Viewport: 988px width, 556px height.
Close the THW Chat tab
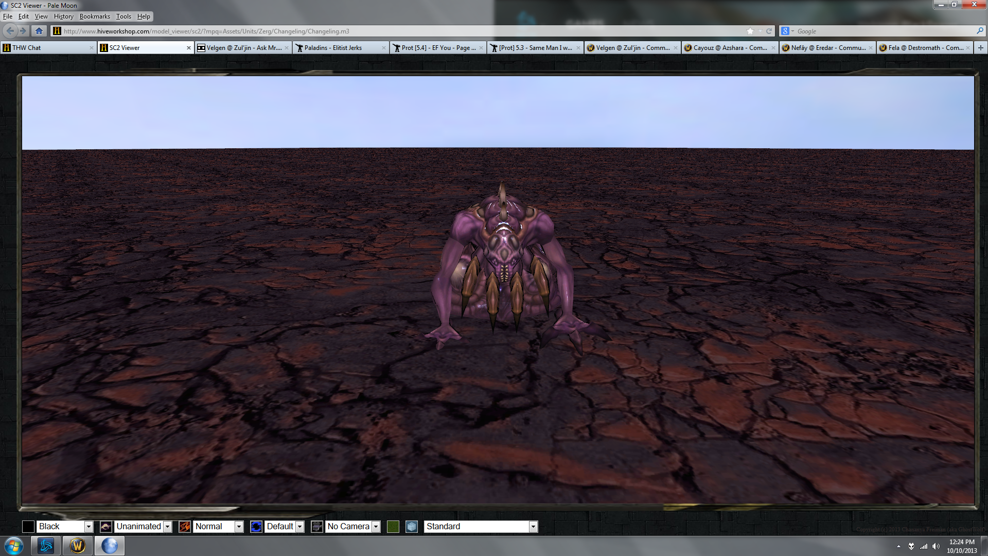(92, 48)
